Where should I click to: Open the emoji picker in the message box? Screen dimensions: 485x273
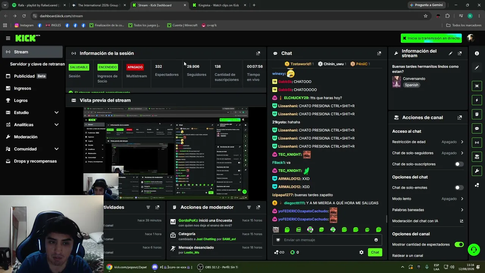[376, 240]
